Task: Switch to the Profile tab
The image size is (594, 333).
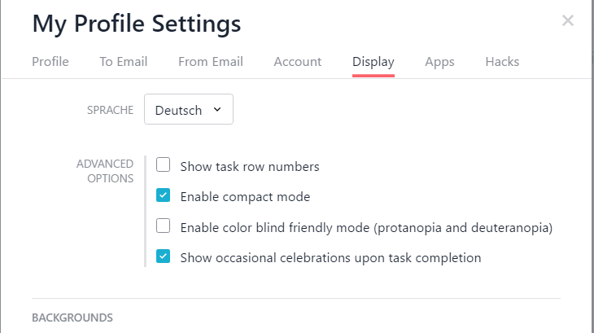Action: (50, 62)
